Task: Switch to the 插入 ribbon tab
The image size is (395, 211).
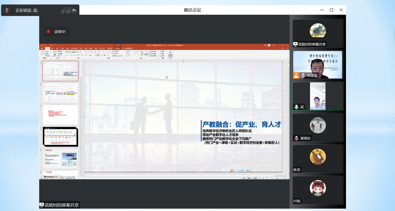Action: click(x=52, y=48)
